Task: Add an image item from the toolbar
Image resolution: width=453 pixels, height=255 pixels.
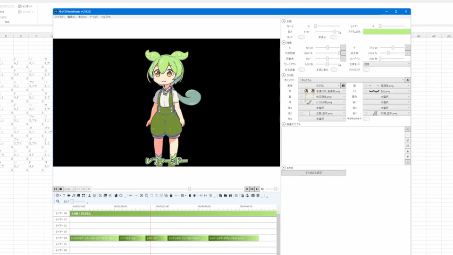Action: coord(79,195)
